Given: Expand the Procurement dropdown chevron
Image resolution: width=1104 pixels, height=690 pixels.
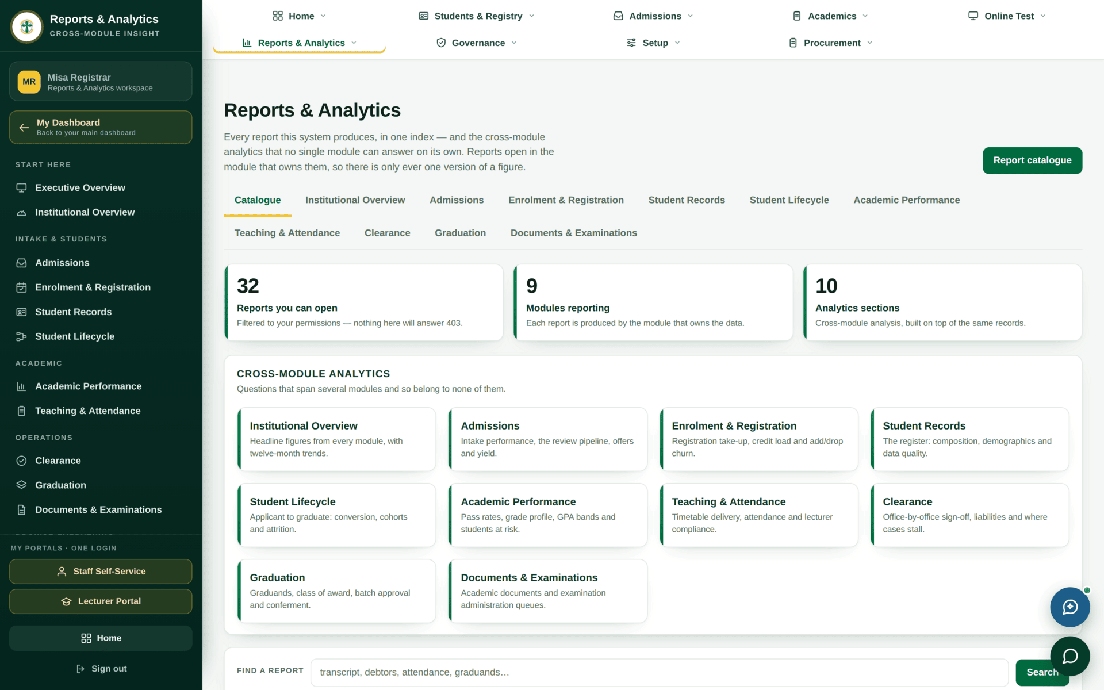Looking at the screenshot, I should coord(870,43).
